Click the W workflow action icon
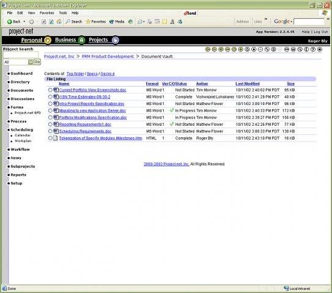 [x=293, y=49]
